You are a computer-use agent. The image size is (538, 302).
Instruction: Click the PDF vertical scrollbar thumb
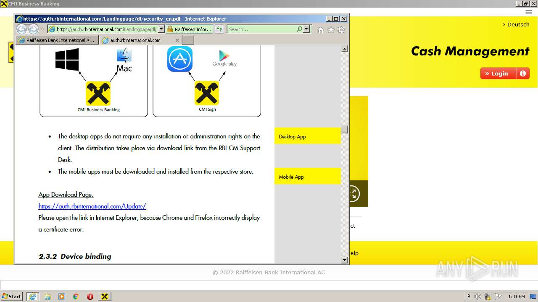point(345,130)
